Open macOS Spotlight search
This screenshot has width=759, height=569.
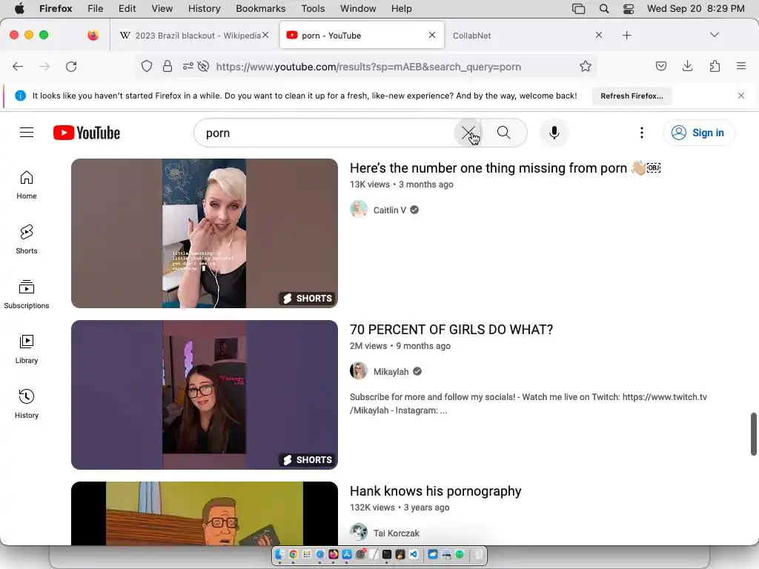pyautogui.click(x=603, y=9)
